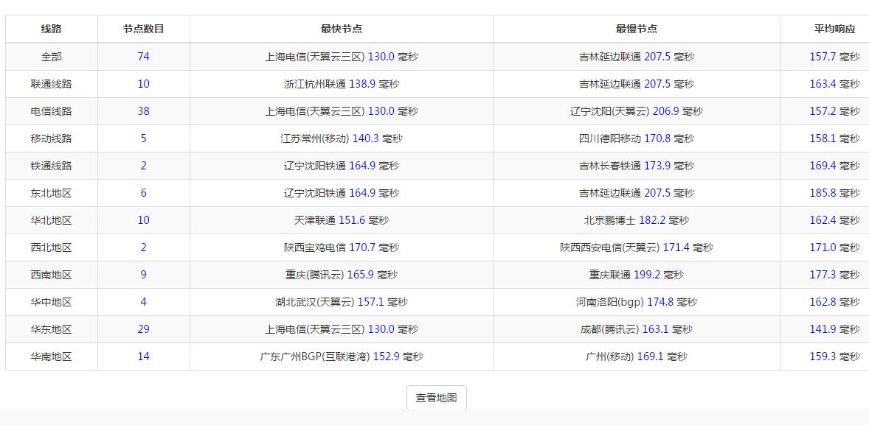Click the 东北地区 row label
The width and height of the screenshot is (869, 425).
[x=52, y=193]
